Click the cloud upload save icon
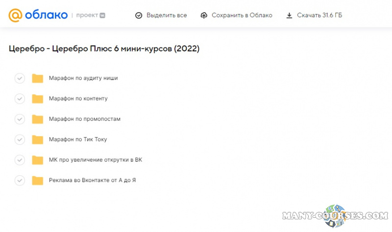Screen dimensions: 392x232 [x=204, y=16]
